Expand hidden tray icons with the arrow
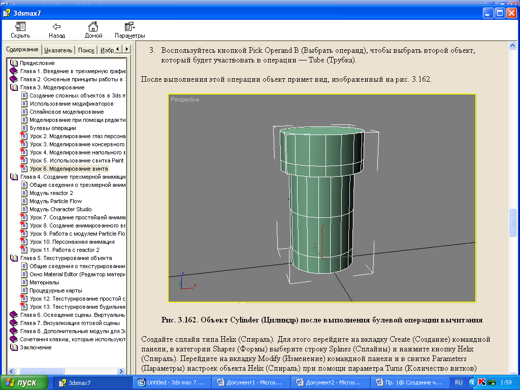This screenshot has height=390, width=520. [x=473, y=382]
